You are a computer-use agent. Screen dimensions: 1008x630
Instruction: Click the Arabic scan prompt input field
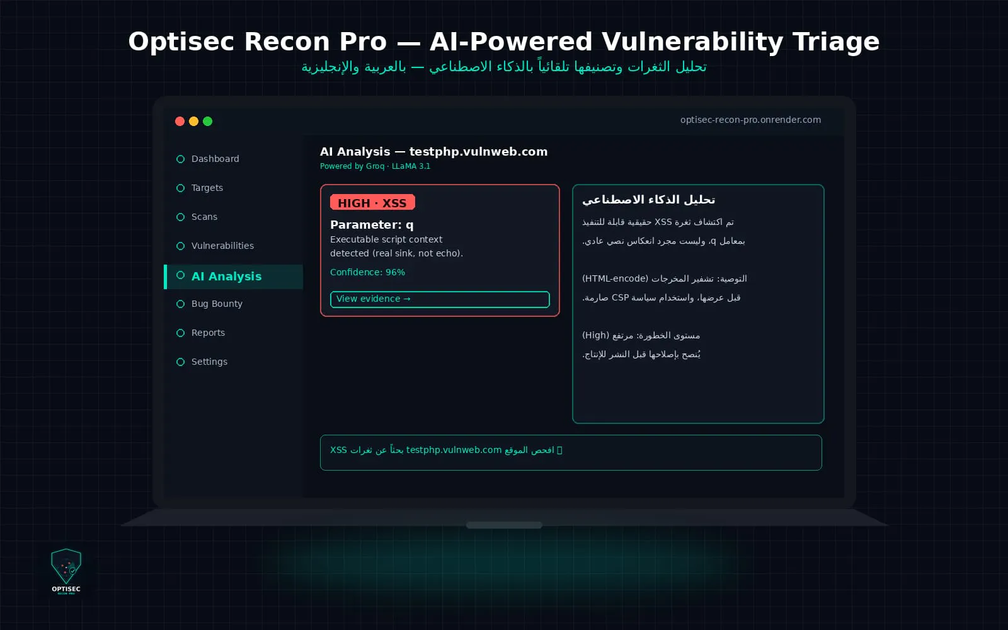[571, 452]
